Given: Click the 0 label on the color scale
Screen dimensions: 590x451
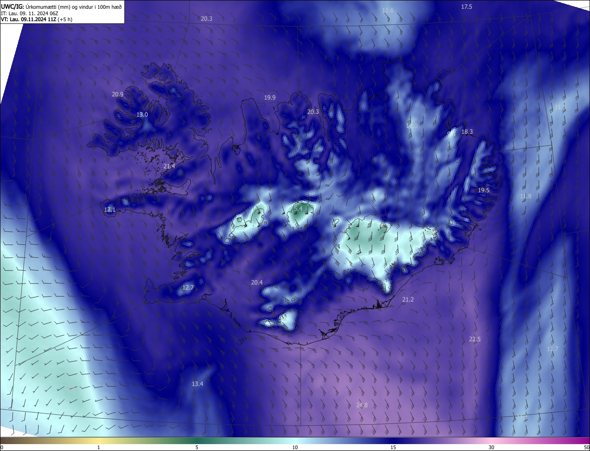Looking at the screenshot, I should pos(2,448).
